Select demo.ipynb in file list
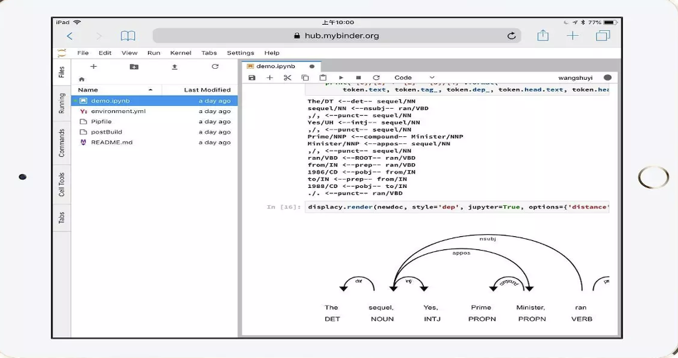This screenshot has width=678, height=358. point(154,101)
